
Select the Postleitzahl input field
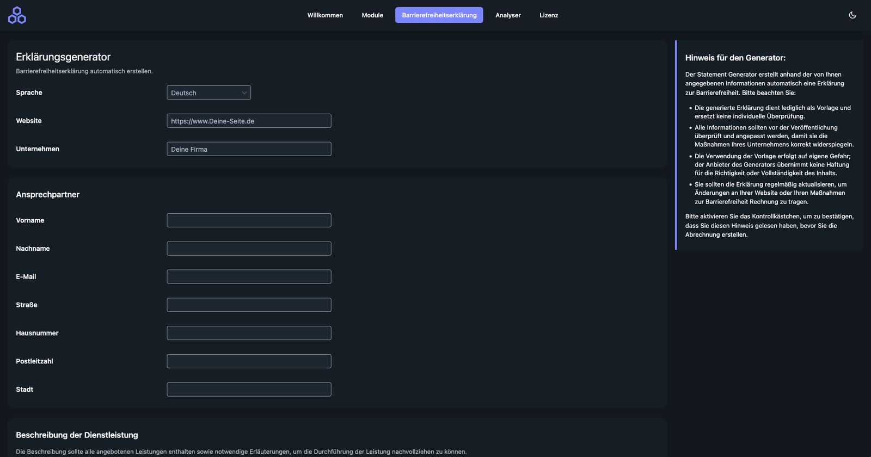(x=249, y=361)
